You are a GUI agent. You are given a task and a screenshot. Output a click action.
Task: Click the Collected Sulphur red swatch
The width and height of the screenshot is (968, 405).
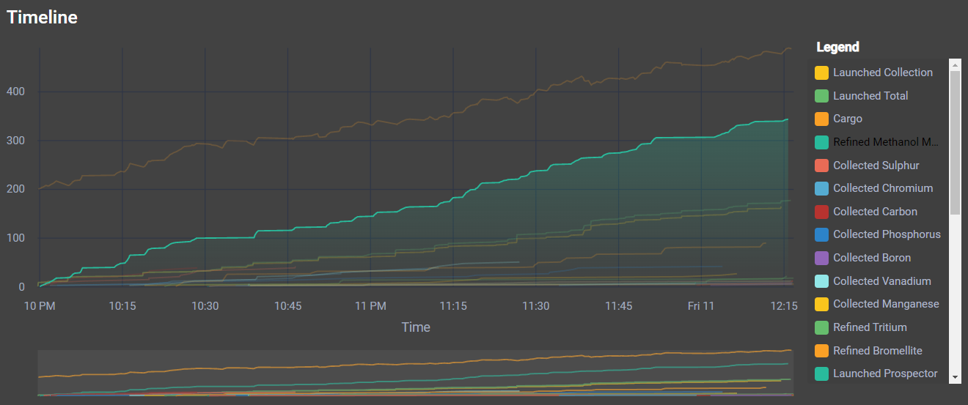(822, 166)
